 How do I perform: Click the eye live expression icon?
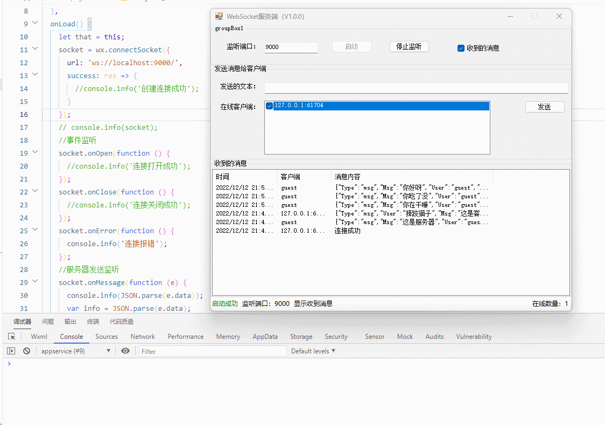[x=125, y=351]
